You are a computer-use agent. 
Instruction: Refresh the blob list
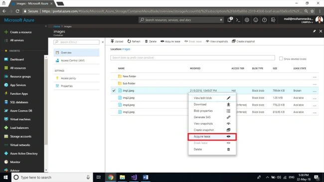(x=134, y=41)
